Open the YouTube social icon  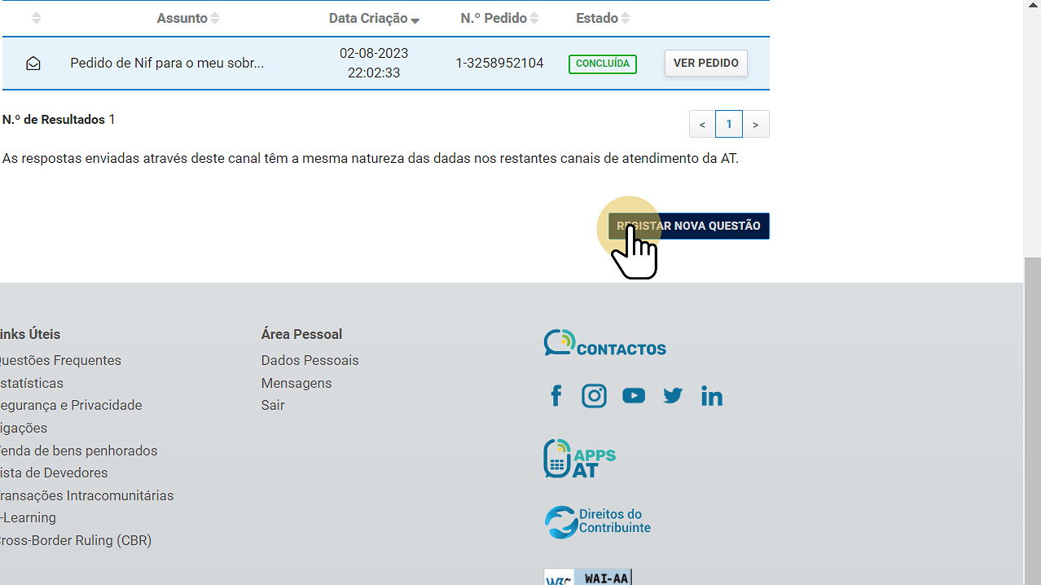coord(633,396)
